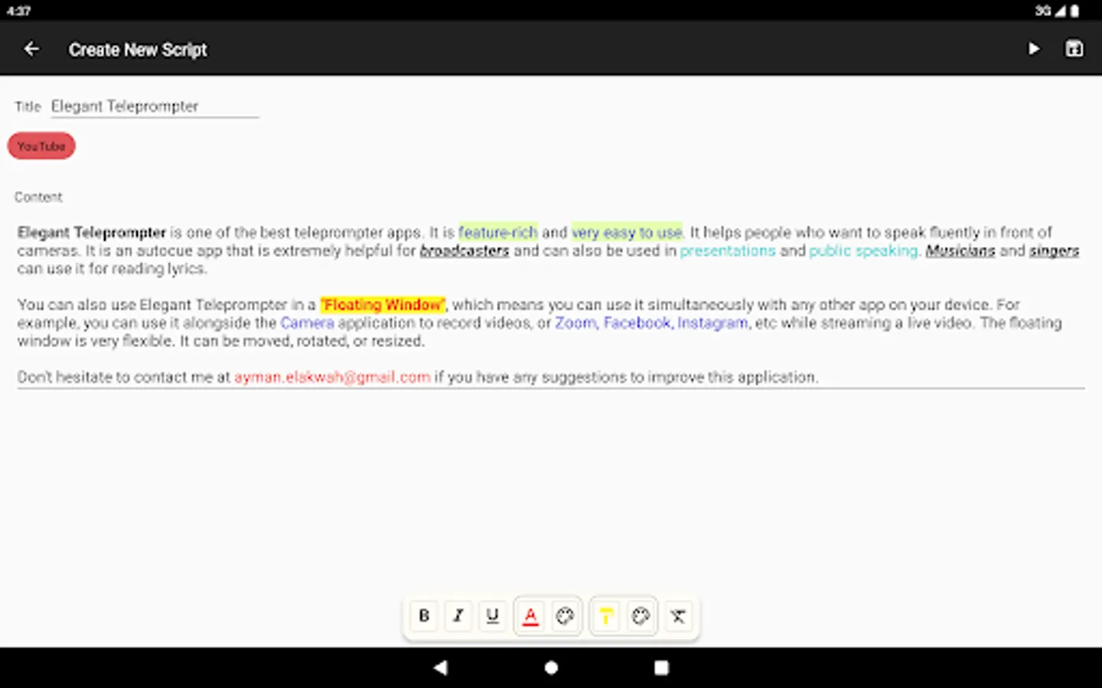Click the 'Create New Script' header title
1102x688 pixels.
pyautogui.click(x=138, y=50)
